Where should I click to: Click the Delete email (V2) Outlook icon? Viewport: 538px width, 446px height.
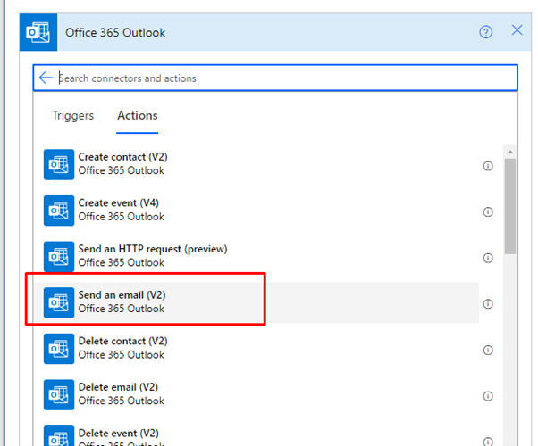[59, 394]
